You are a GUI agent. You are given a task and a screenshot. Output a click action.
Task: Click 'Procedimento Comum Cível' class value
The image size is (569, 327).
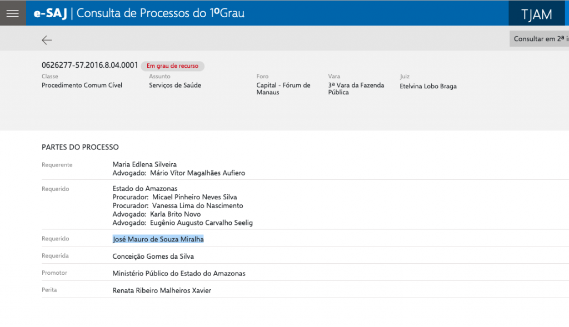pyautogui.click(x=82, y=85)
